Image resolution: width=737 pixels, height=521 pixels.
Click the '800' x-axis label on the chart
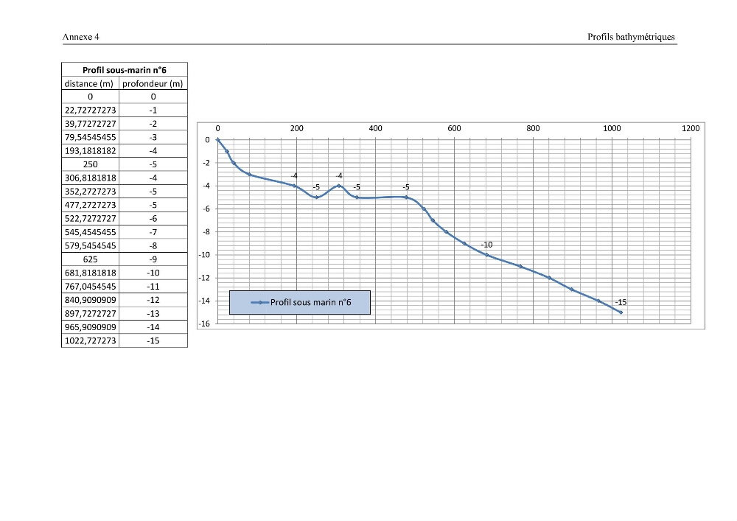pyautogui.click(x=533, y=128)
